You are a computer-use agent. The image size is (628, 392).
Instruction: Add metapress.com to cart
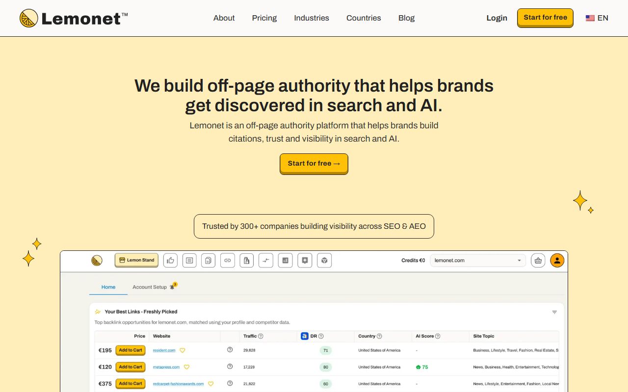[x=131, y=367]
